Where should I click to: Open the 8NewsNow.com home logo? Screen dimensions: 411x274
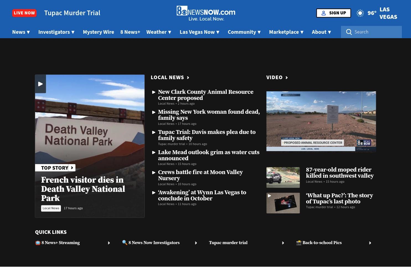(x=206, y=13)
